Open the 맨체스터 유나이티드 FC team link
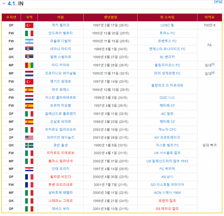Screen dimensions: 224x216 tap(167, 49)
